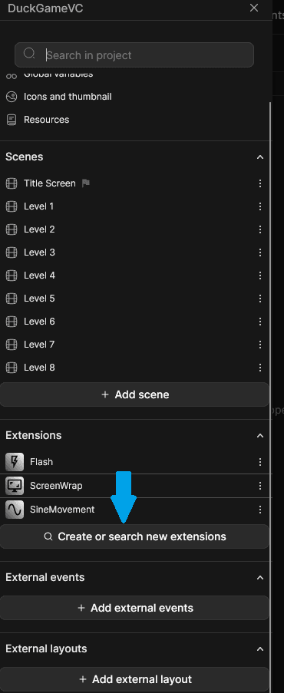
Task: Click Add external events button
Action: (x=134, y=608)
